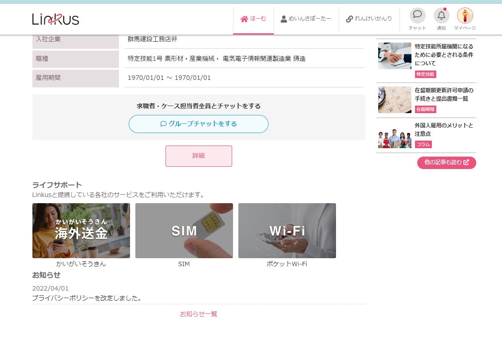Image resolution: width=502 pixels, height=358 pixels.
Task: Open article on 特定技能所属機関 conditions
Action: tap(444, 55)
